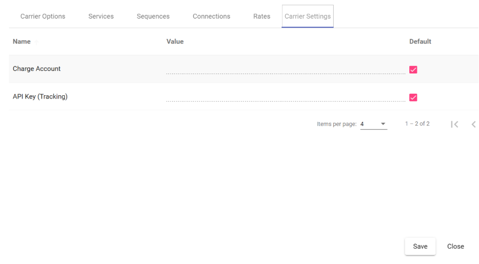
Task: Select the API Key (Tracking) row name
Action: coord(40,96)
